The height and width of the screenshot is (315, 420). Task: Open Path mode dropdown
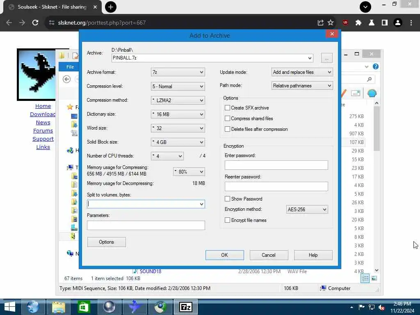302,86
